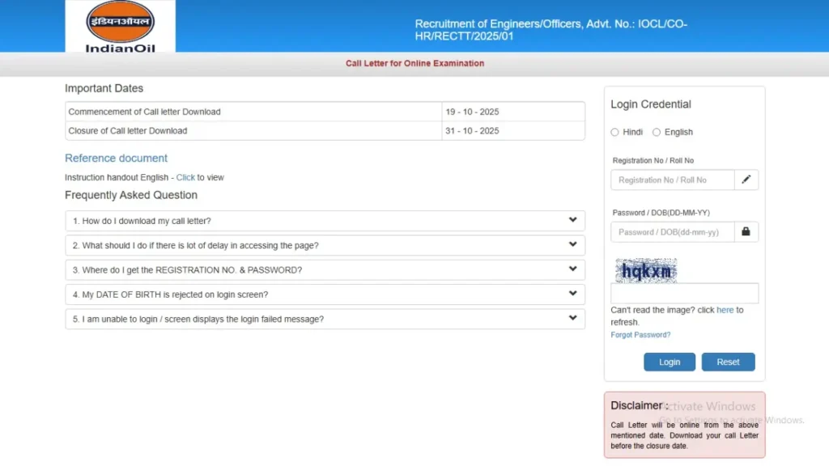The image size is (829, 466).
Task: Expand FAQ about REGISTRATION NO. and PASSWORD
Action: tap(324, 269)
